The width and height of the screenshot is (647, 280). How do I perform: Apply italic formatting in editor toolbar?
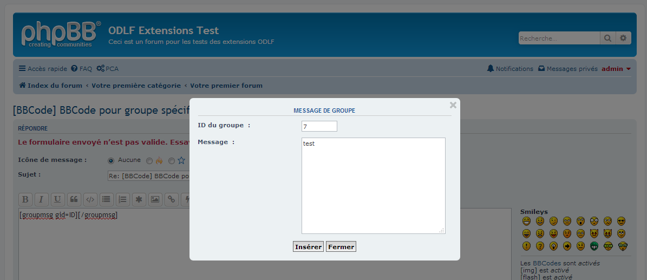click(x=41, y=199)
